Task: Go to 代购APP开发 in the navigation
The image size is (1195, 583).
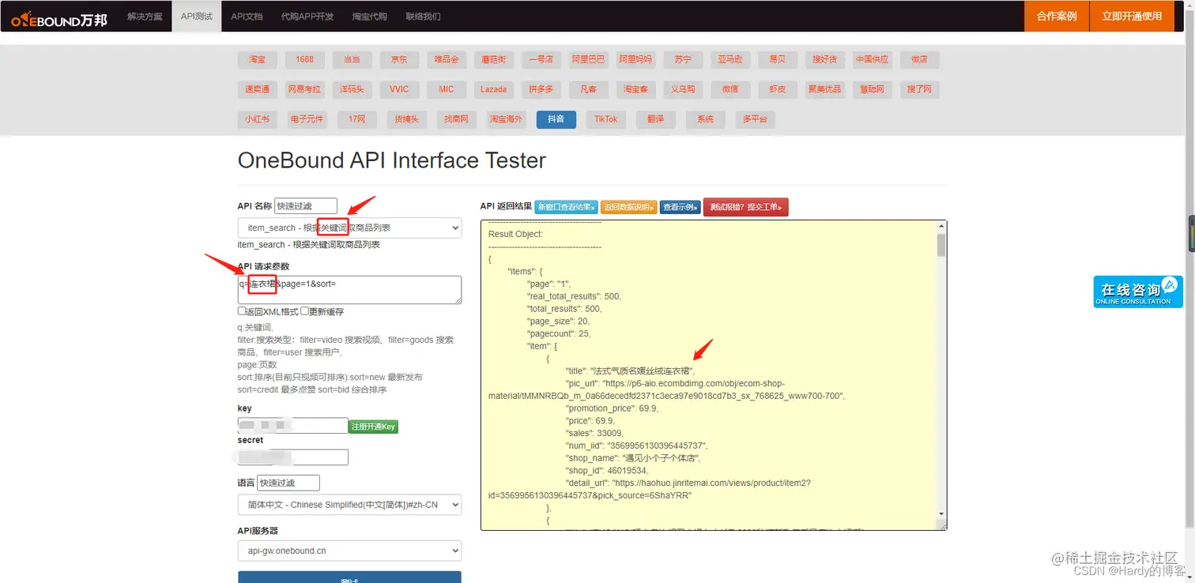Action: pyautogui.click(x=307, y=17)
